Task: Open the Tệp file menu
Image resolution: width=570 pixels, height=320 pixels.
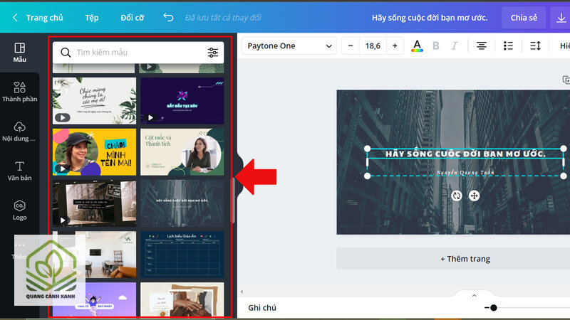Action: click(92, 17)
